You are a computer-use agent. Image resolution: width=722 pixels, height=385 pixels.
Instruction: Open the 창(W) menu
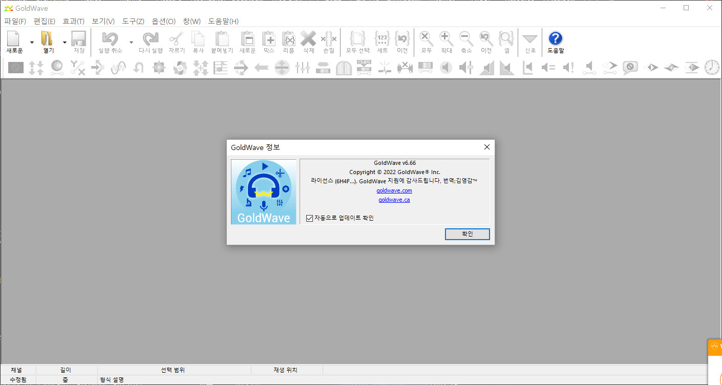click(192, 22)
